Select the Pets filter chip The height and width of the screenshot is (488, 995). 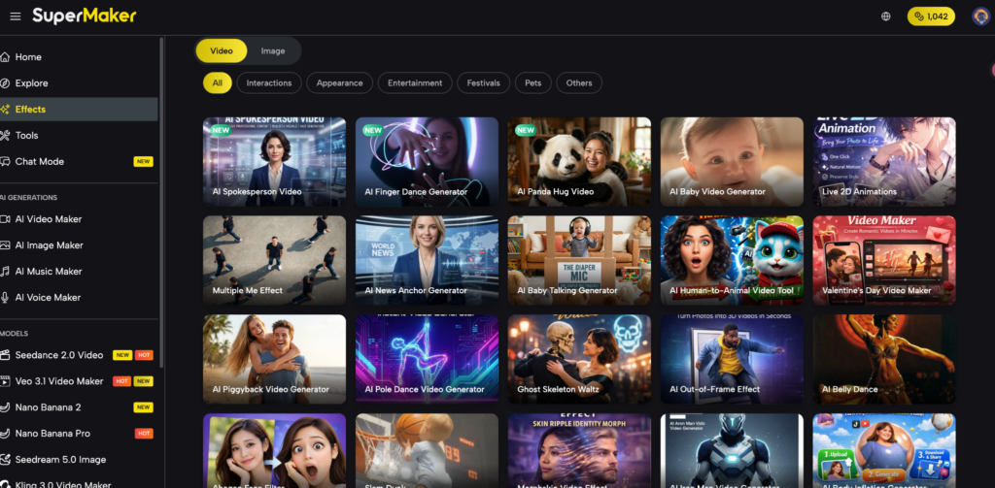(x=534, y=83)
